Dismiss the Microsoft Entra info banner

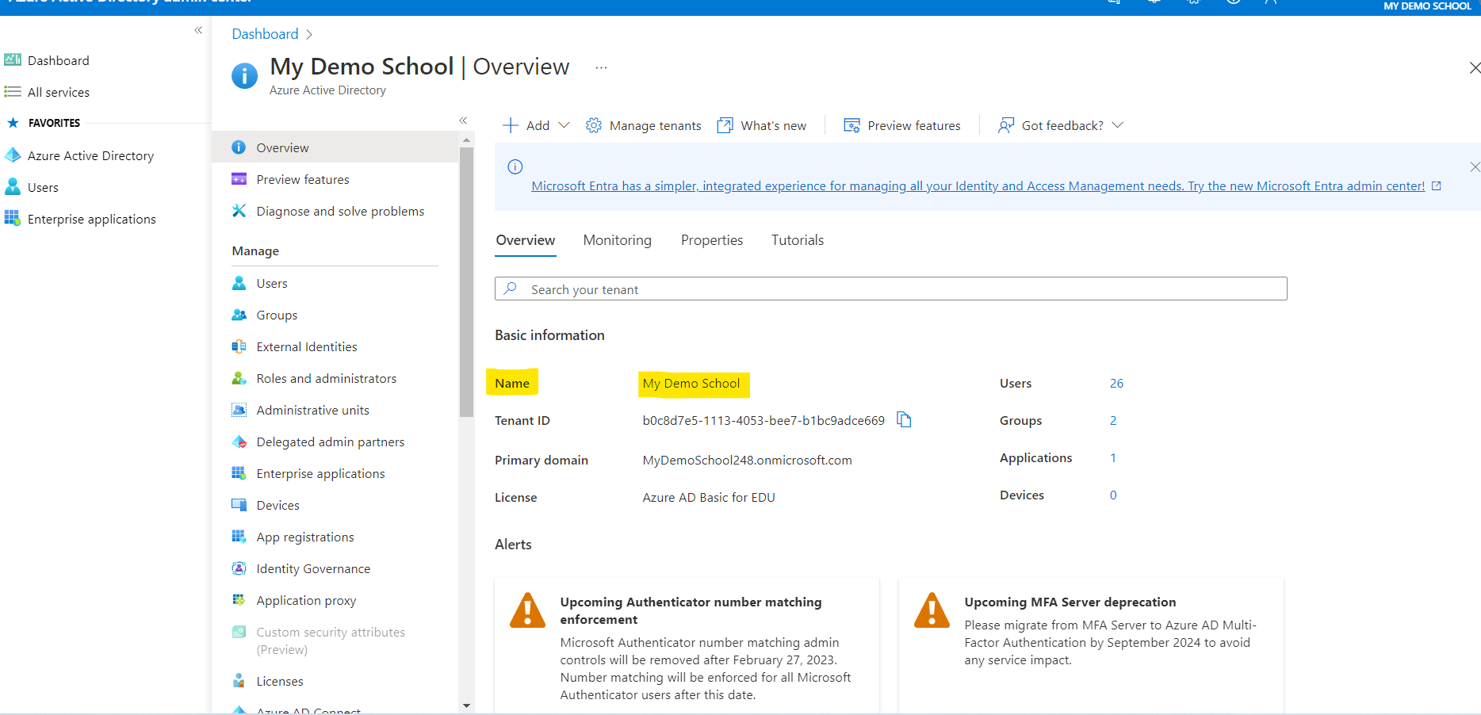pos(1475,166)
